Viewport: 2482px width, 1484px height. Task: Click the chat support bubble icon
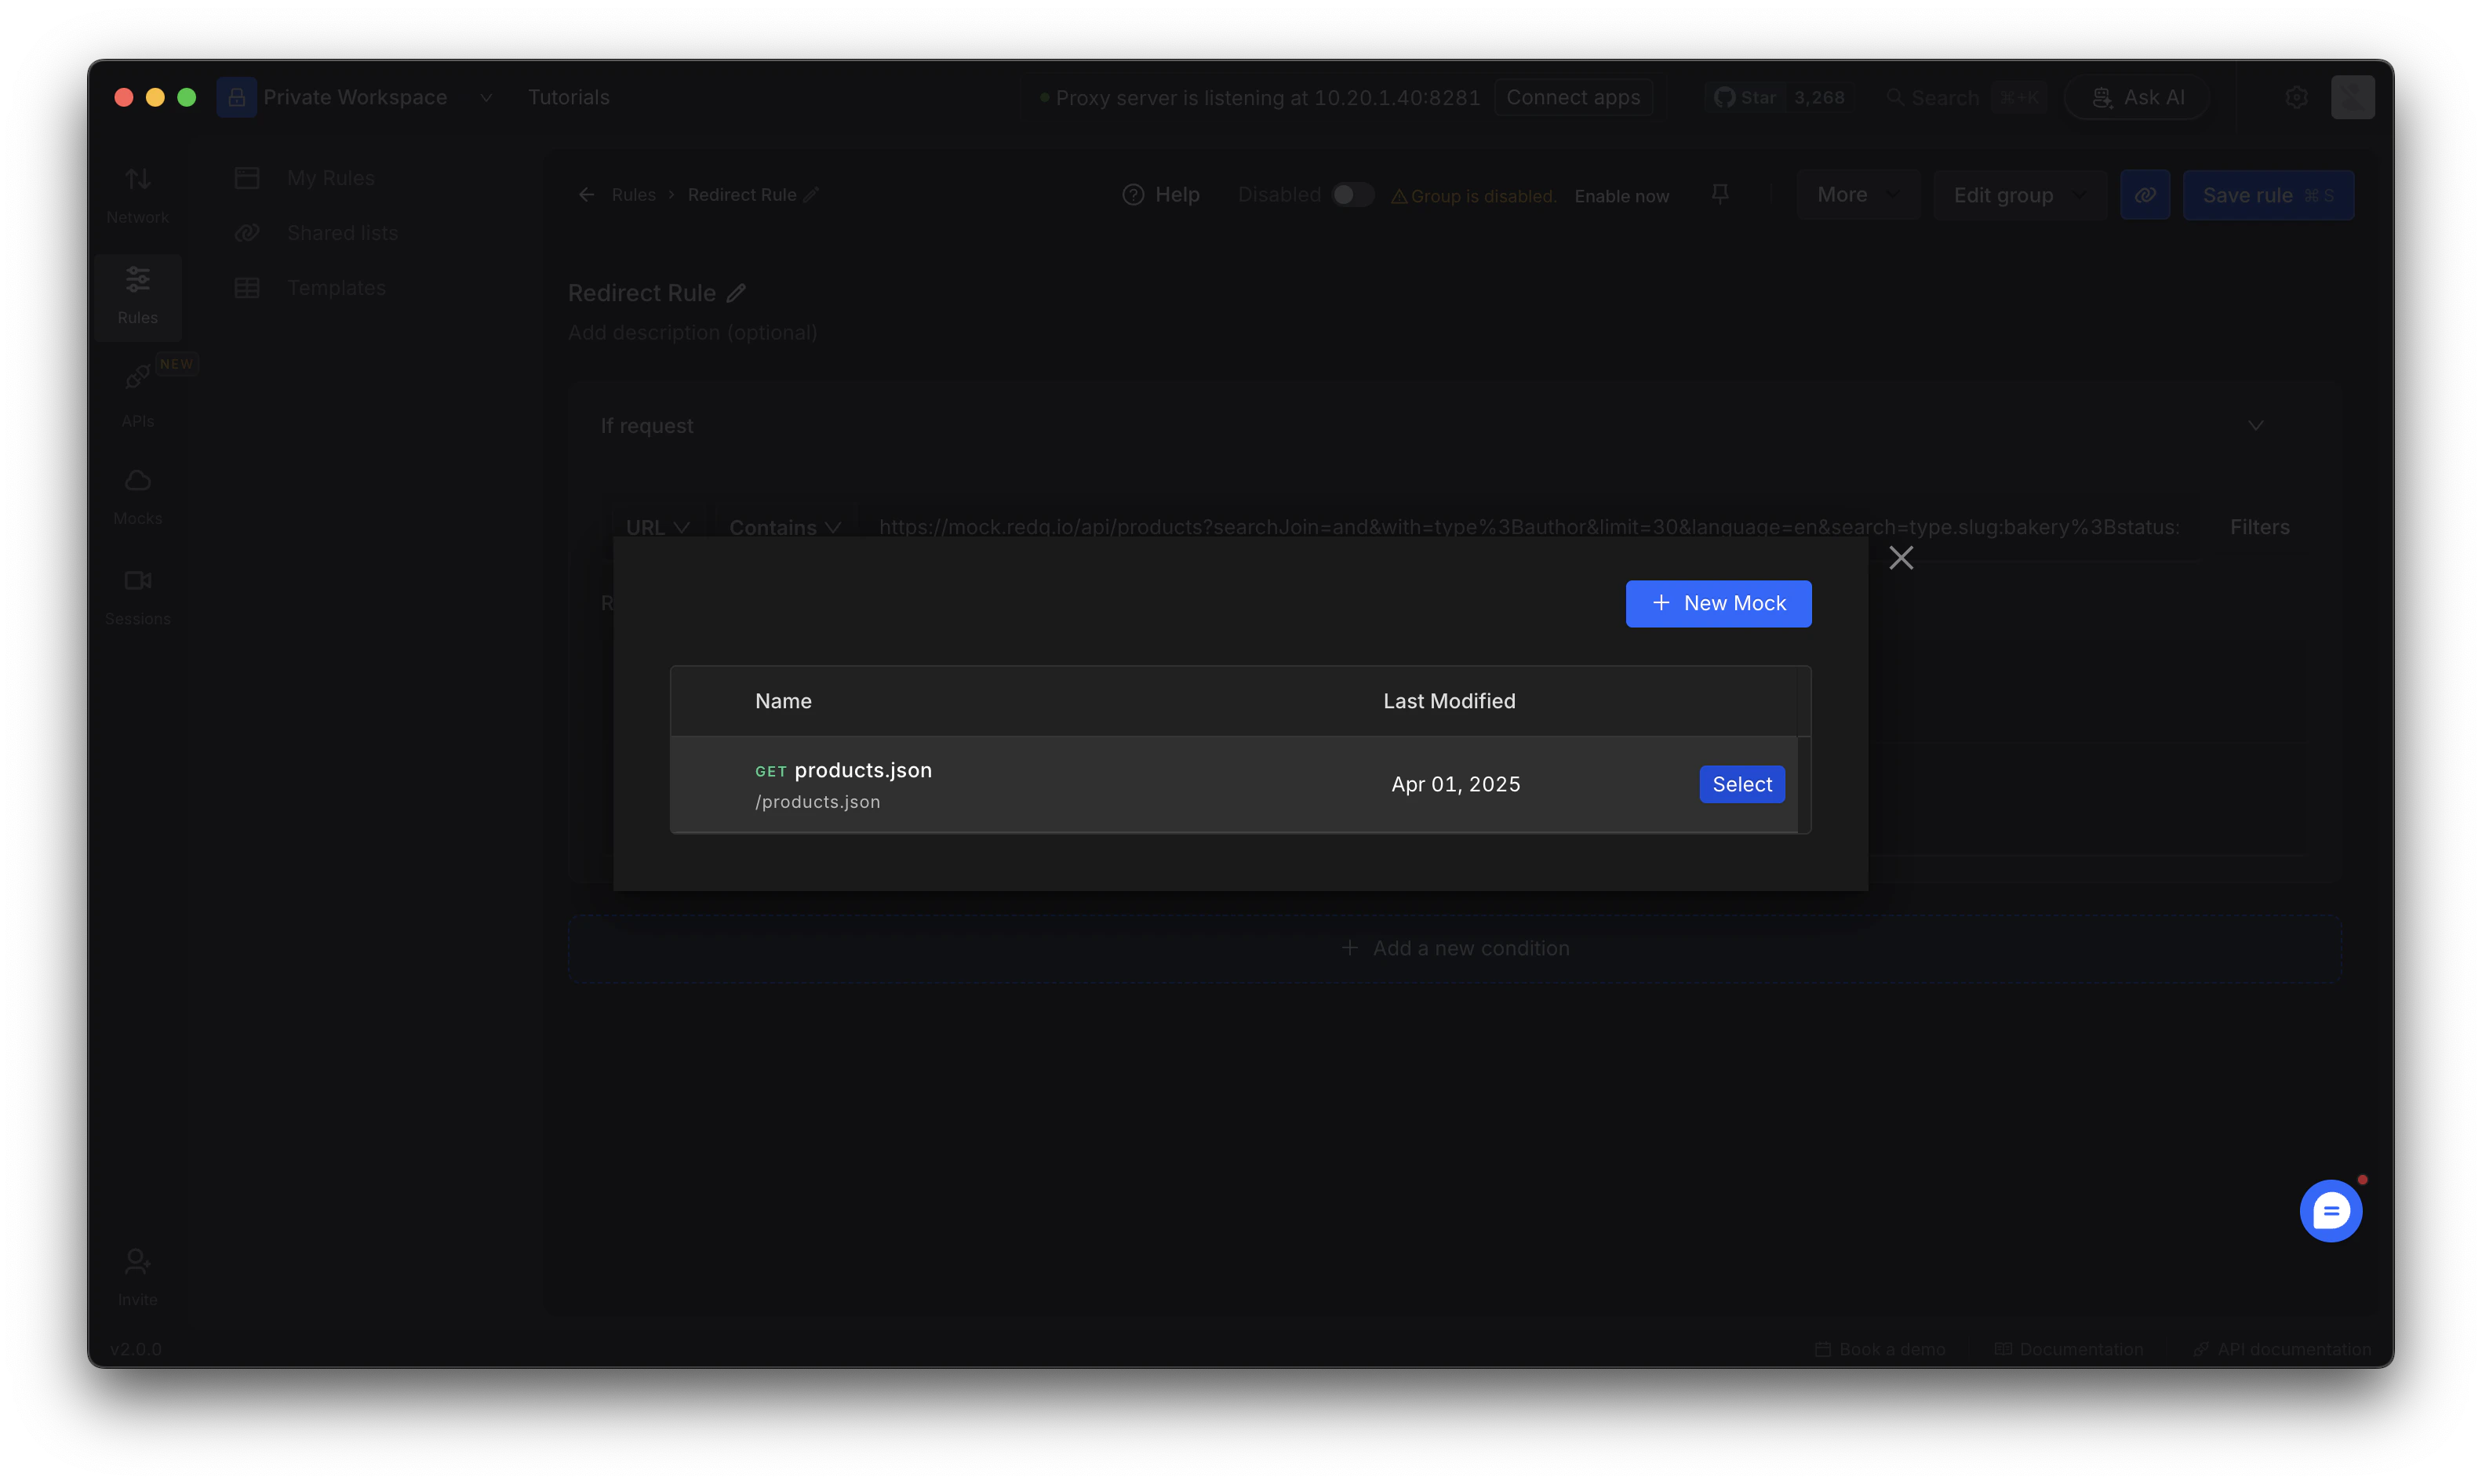pos(2330,1210)
